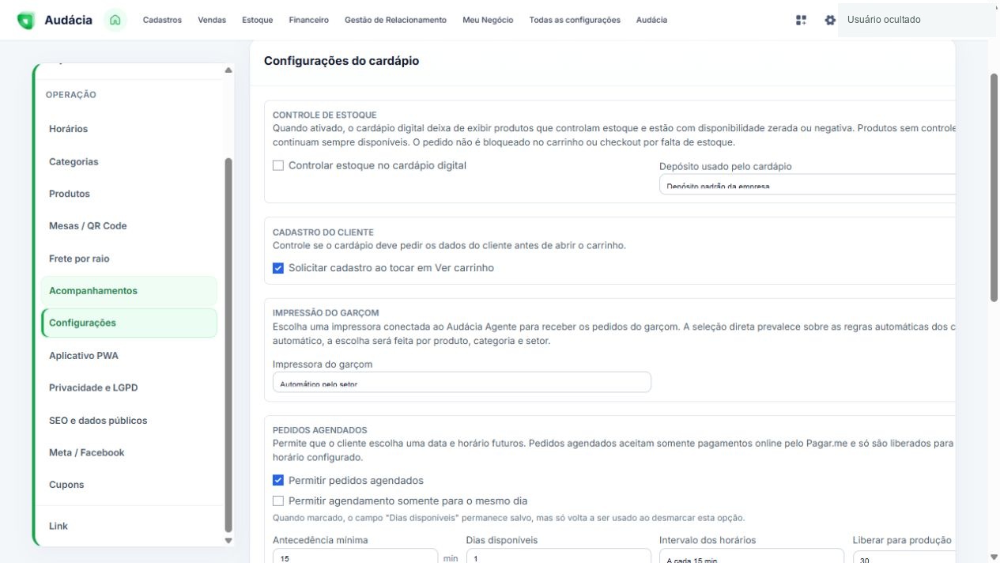Open the Impressora do garçom dropdown
The height and width of the screenshot is (563, 1000).
462,382
